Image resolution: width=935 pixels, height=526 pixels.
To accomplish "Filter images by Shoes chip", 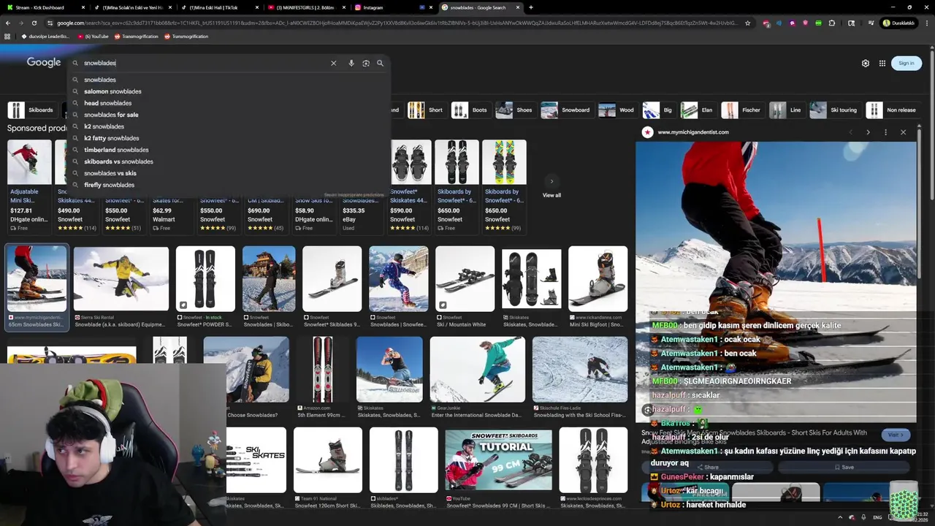I will [514, 110].
